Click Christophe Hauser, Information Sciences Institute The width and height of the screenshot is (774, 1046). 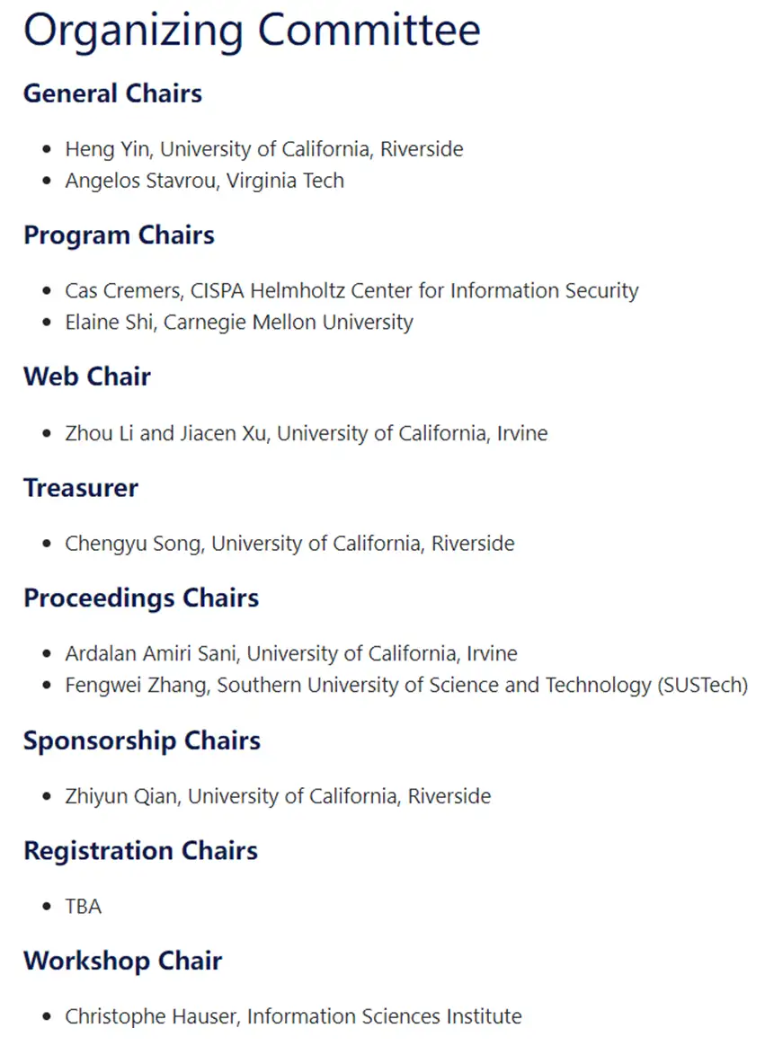(x=294, y=1016)
